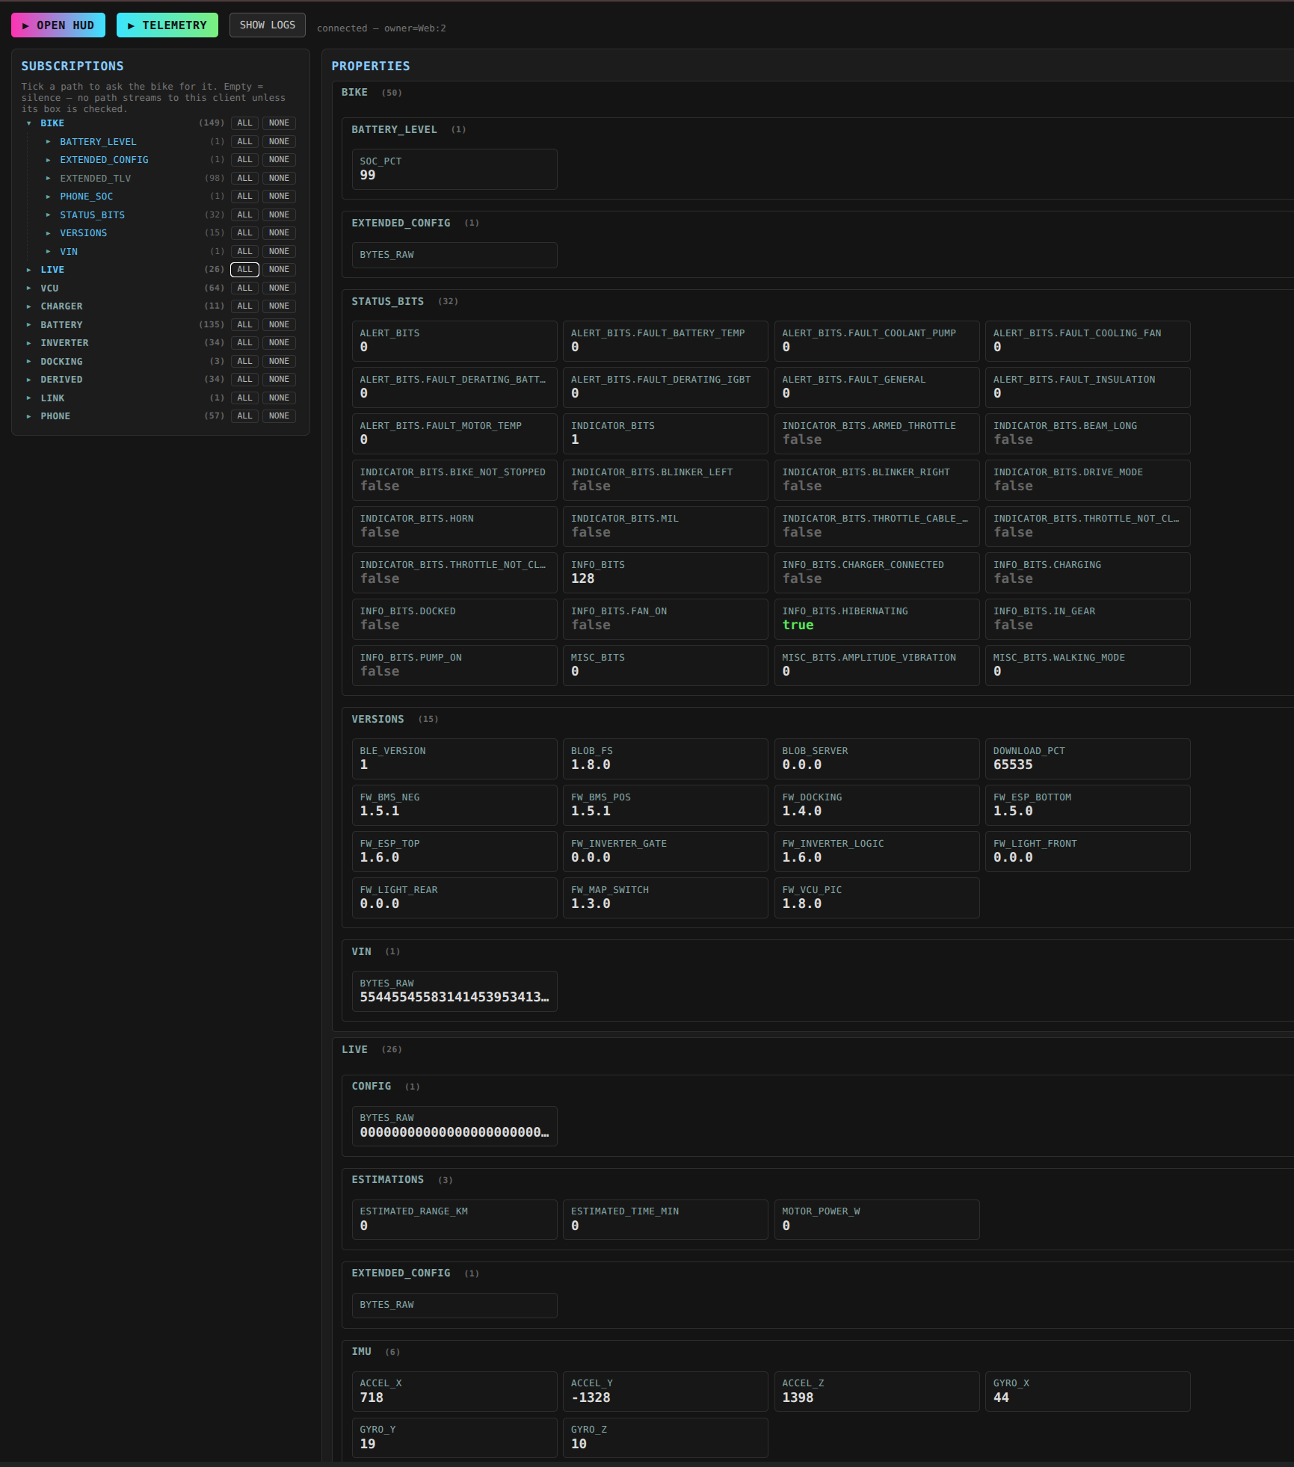Subscribe ALL for VIN row
This screenshot has width=1294, height=1467.
pos(244,252)
